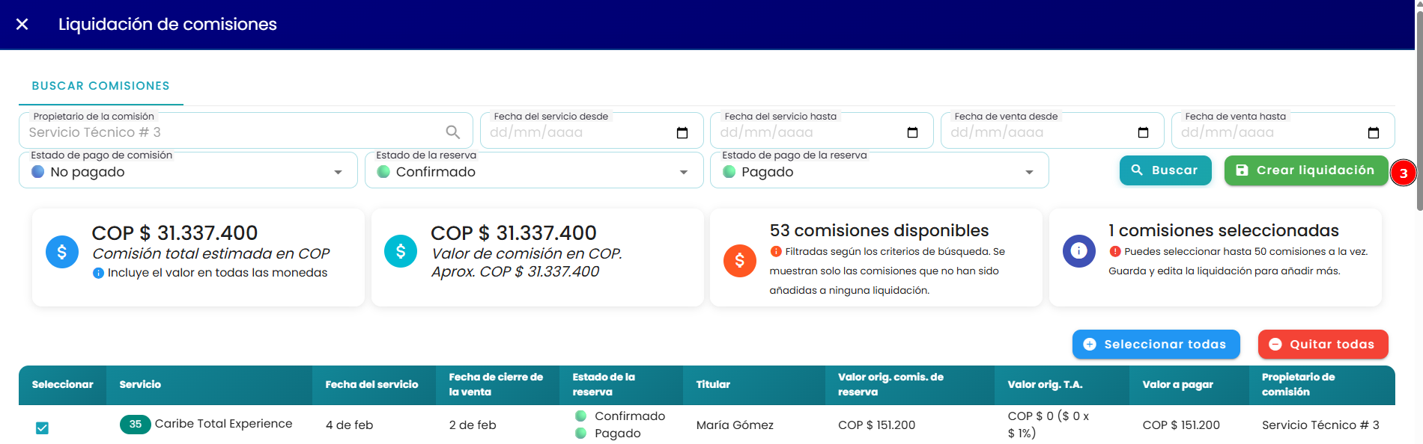Open calendar picker for Fecha del servicio hasta
Viewport: 1423px width, 444px height.
point(912,133)
